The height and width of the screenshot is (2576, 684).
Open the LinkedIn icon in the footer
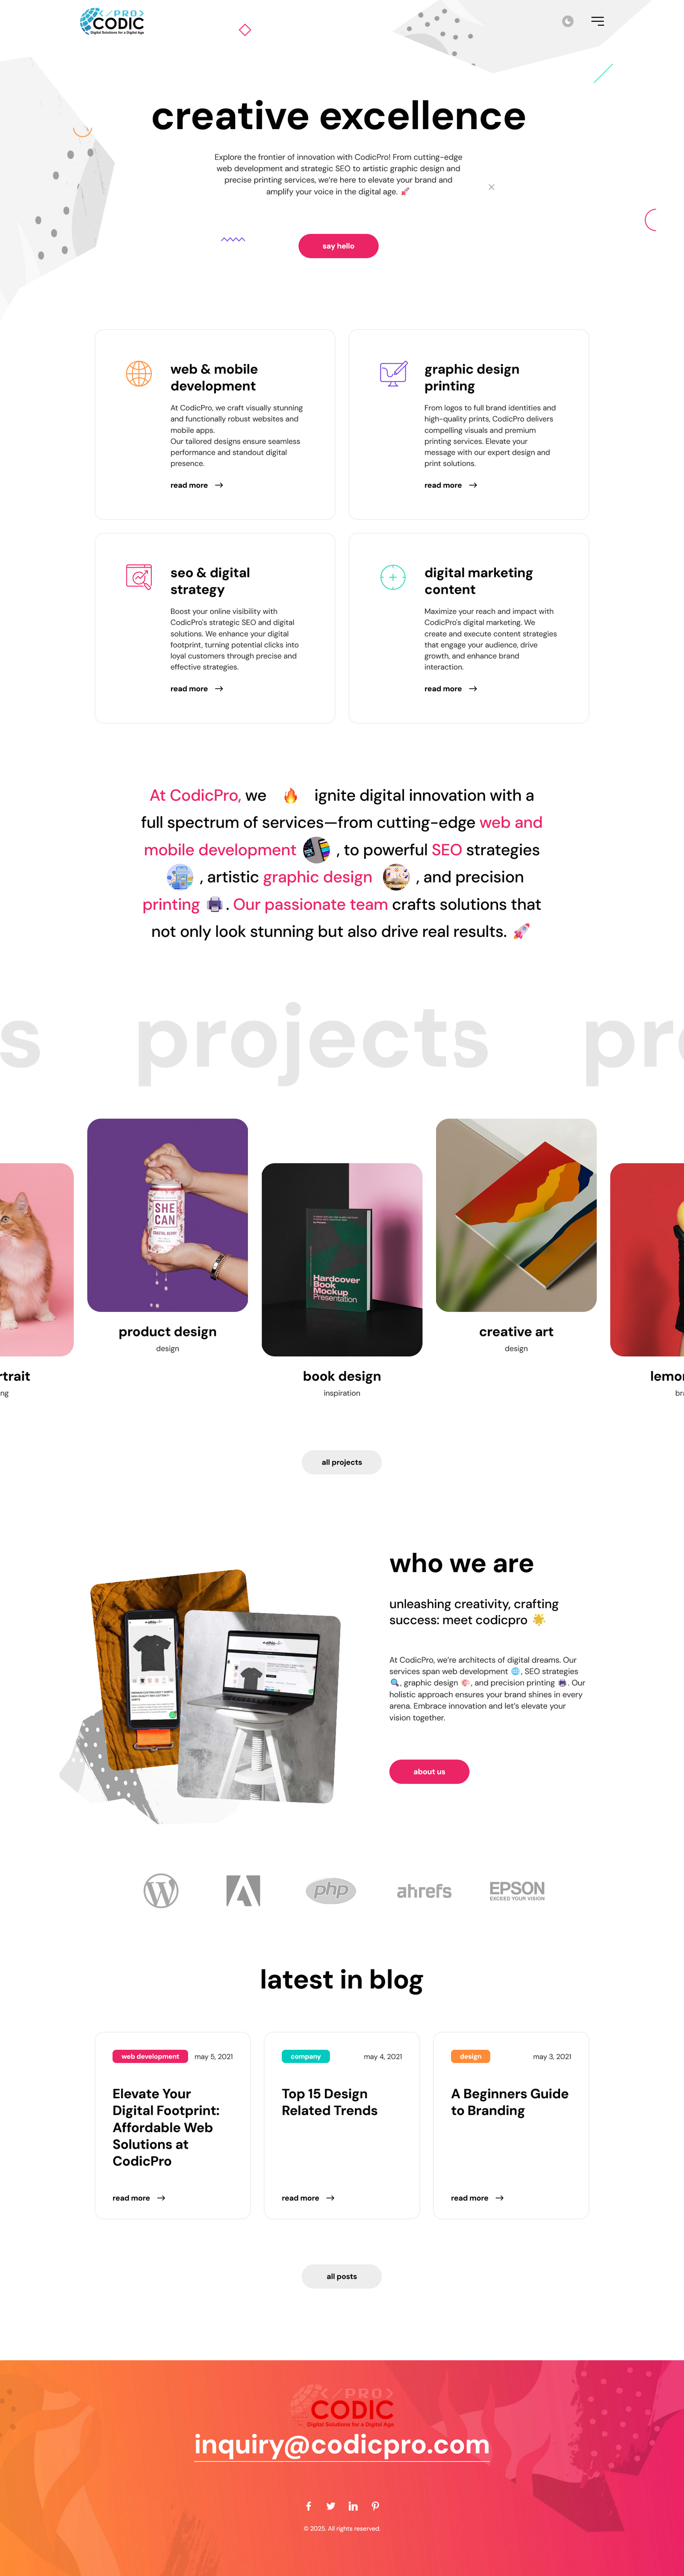(x=353, y=2506)
